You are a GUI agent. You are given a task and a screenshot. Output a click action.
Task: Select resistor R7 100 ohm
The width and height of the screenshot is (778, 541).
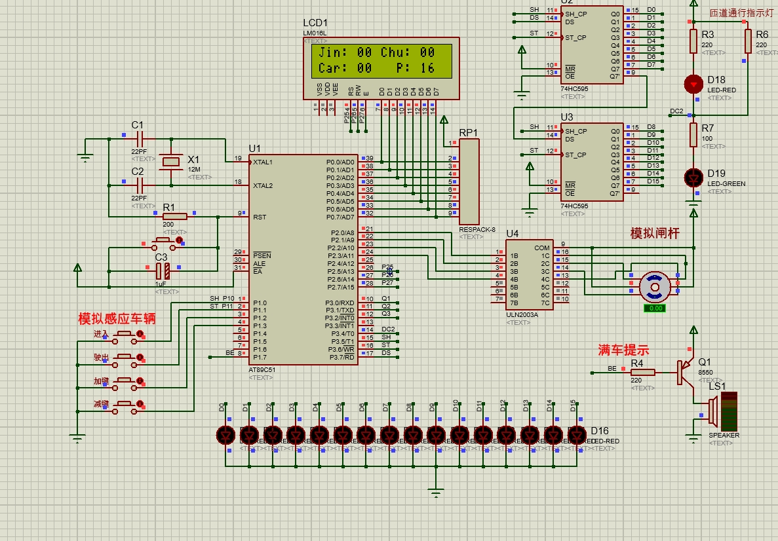[x=693, y=135]
